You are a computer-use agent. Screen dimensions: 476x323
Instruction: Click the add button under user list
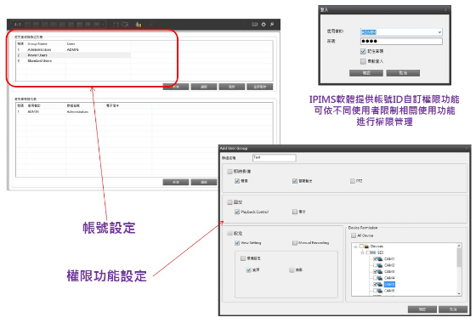point(176,182)
